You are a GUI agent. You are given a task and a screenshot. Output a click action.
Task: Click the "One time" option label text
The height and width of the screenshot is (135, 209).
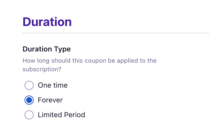(x=53, y=85)
